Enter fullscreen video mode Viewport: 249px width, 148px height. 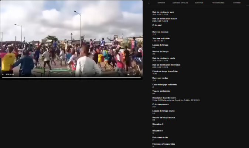click(x=134, y=74)
